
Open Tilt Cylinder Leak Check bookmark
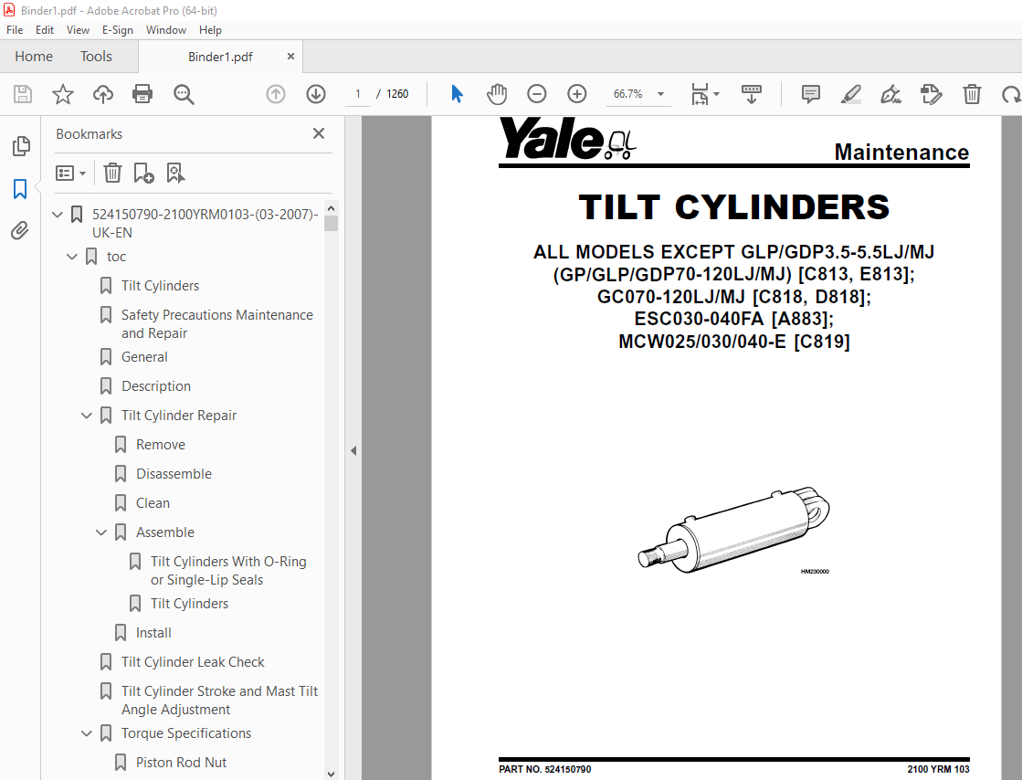(x=193, y=663)
